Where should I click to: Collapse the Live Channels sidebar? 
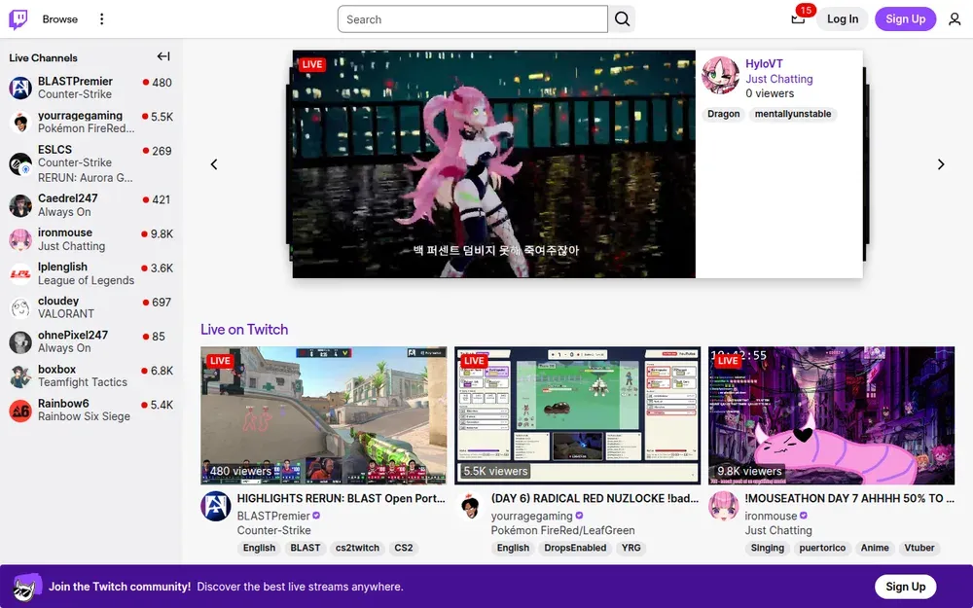(x=163, y=56)
